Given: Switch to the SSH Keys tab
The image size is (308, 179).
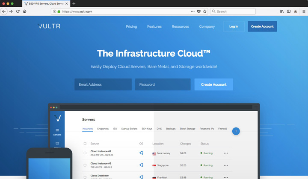Looking at the screenshot, I should pyautogui.click(x=147, y=129).
